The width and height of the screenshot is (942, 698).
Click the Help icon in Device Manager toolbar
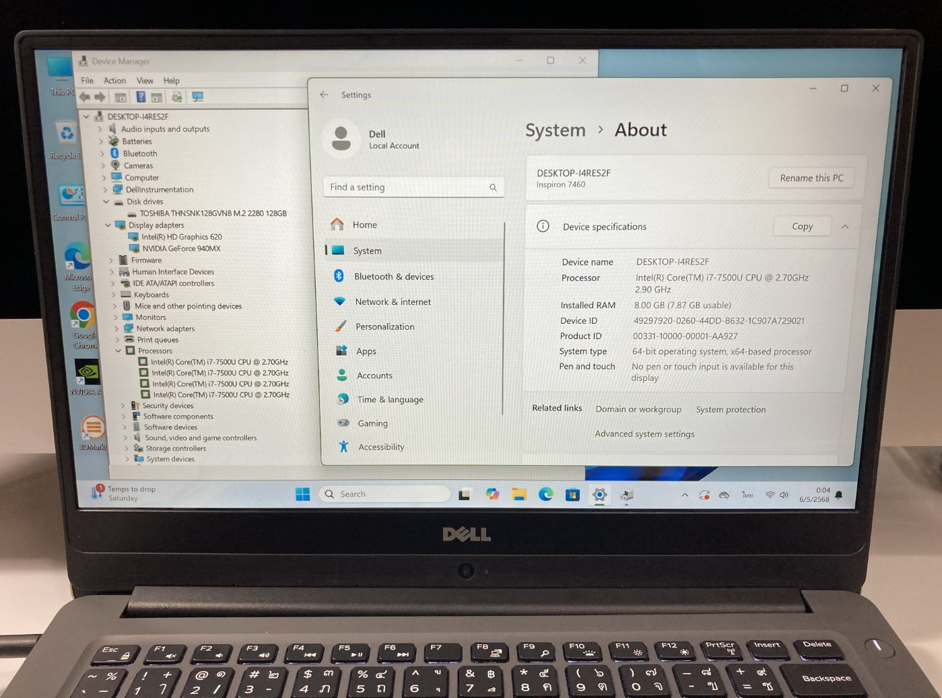click(x=141, y=97)
